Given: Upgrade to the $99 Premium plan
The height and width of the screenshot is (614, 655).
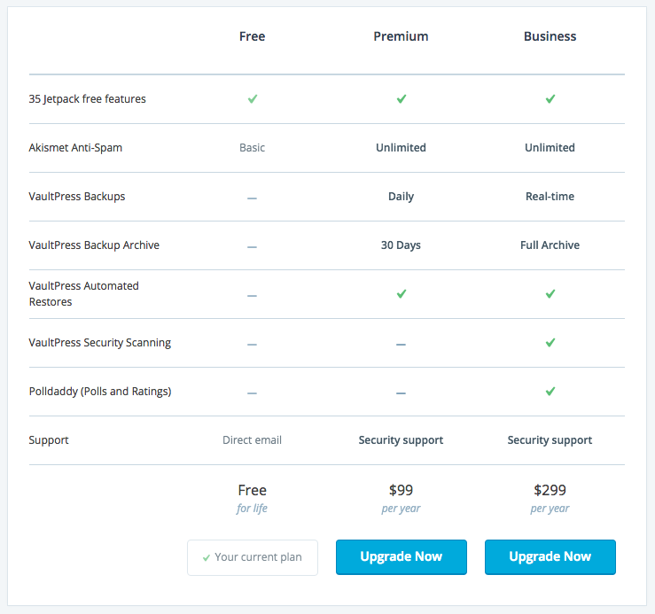Looking at the screenshot, I should click(x=401, y=557).
